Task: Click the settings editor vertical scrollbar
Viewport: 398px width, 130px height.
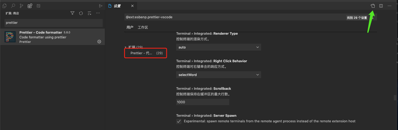Action: pos(395,97)
